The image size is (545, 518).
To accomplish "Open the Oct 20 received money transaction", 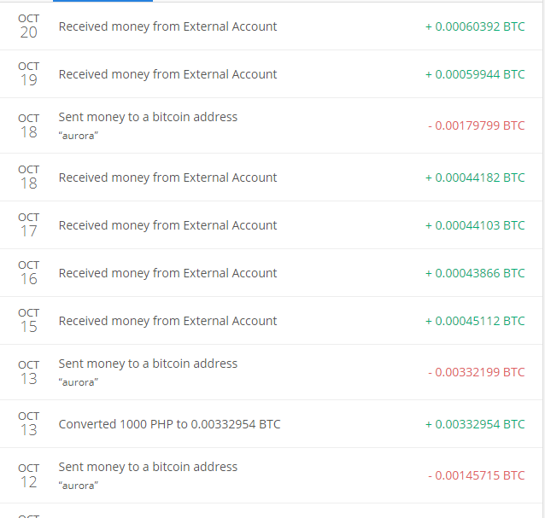I will [167, 26].
